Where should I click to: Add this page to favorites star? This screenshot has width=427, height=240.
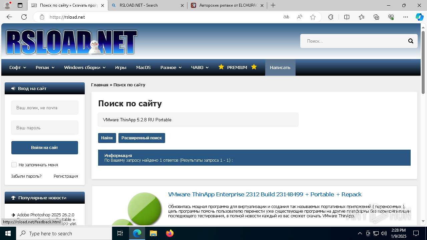[x=313, y=17]
